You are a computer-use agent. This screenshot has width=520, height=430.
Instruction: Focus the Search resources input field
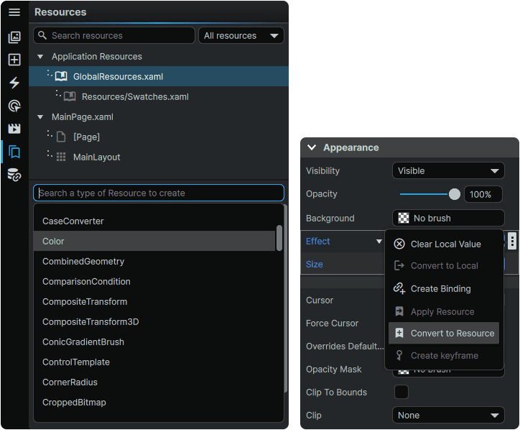(x=114, y=35)
